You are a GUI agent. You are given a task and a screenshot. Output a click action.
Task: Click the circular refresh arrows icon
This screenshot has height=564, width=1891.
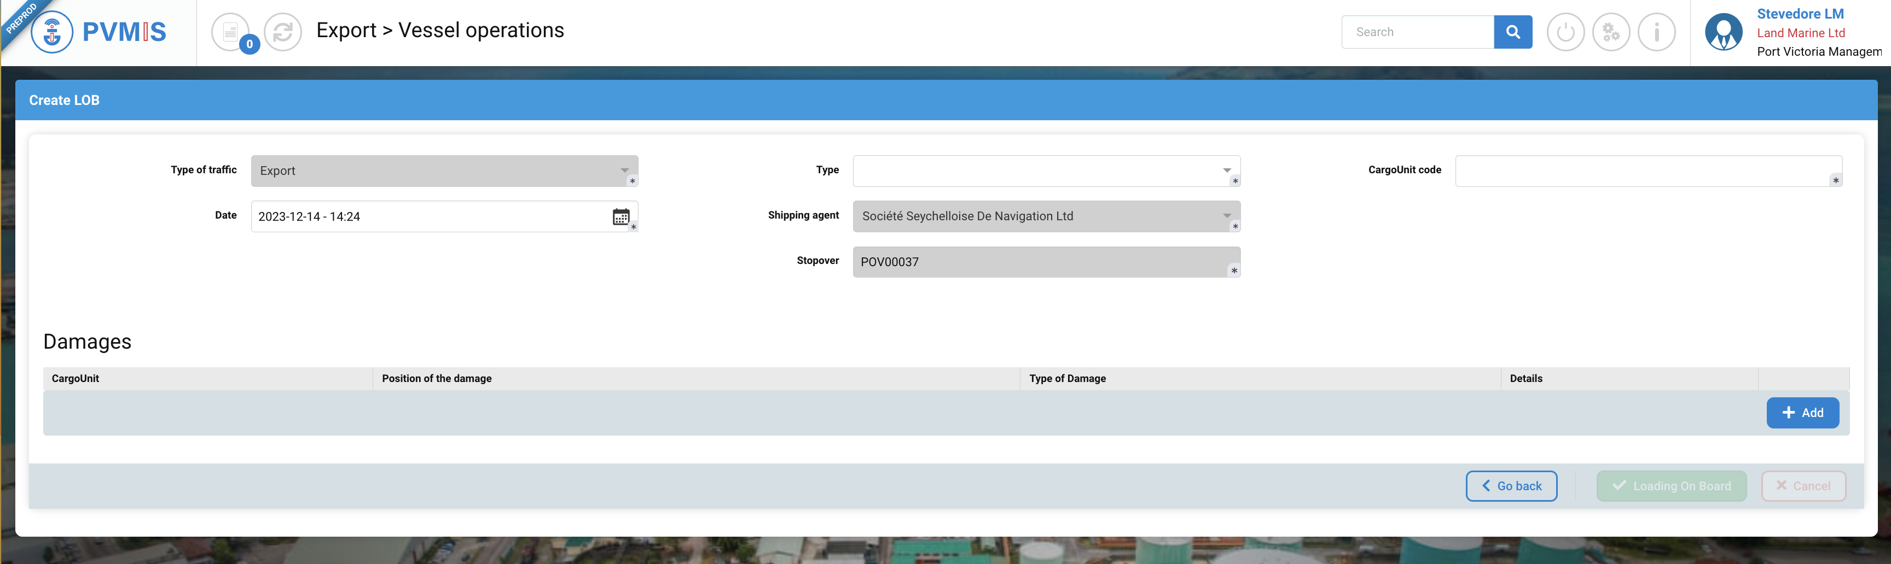coord(283,32)
